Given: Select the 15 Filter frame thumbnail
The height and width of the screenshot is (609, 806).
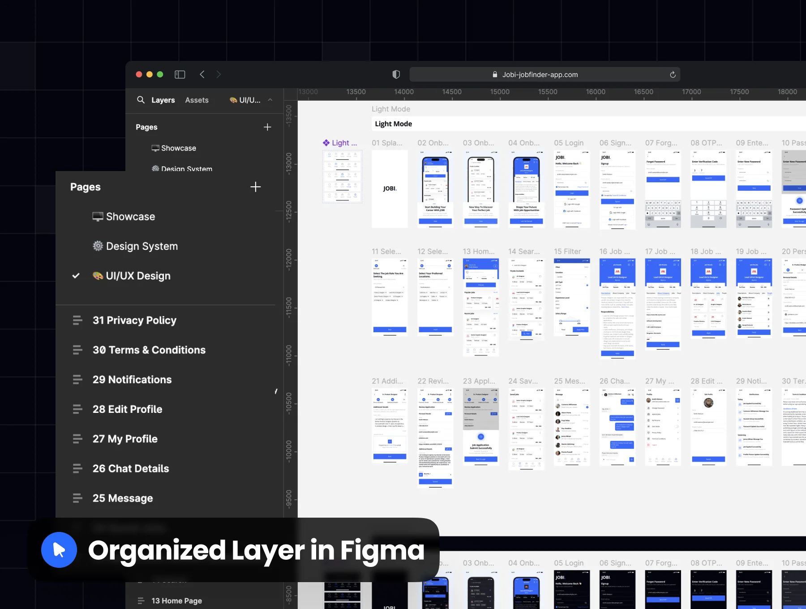Looking at the screenshot, I should [572, 297].
